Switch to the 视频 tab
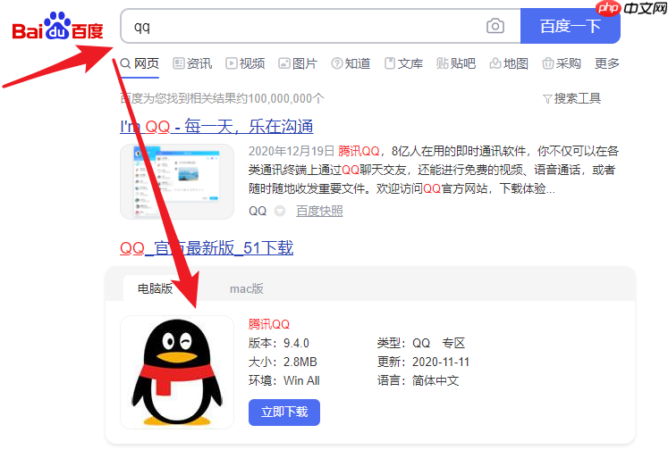 [x=245, y=63]
